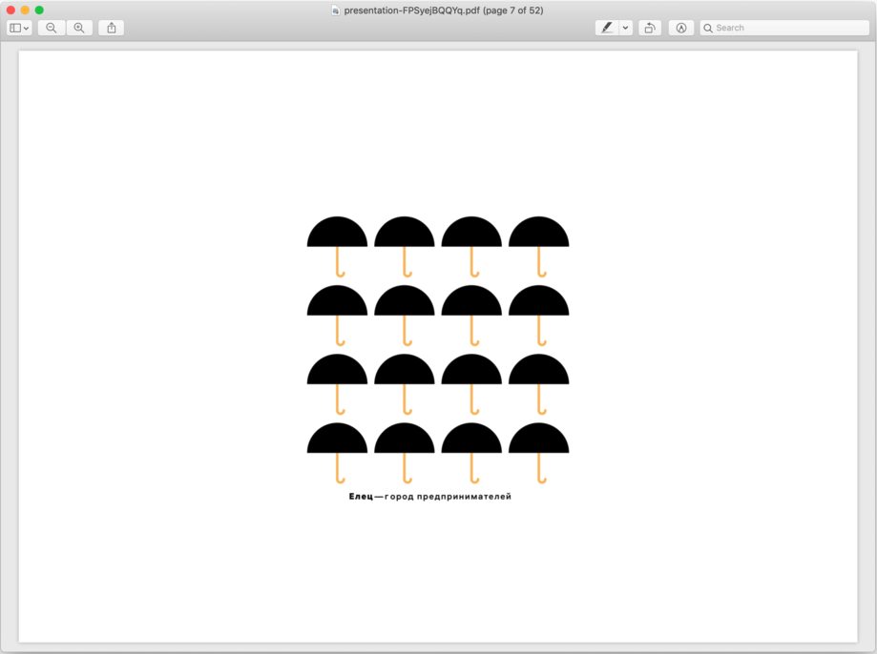Click the PDF document icon in title bar
Screen dimensions: 877x654
click(336, 10)
